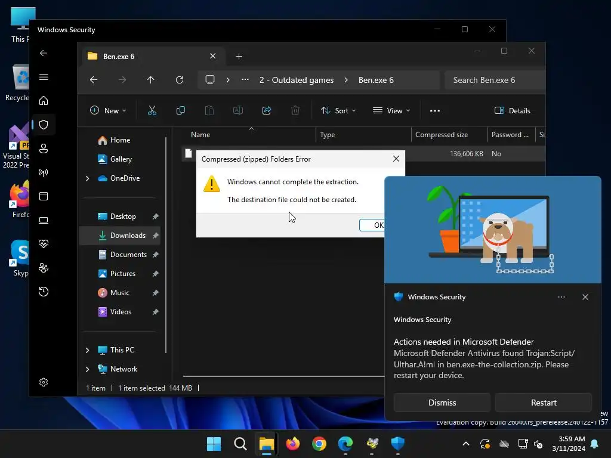Viewport: 611px width, 458px height.
Task: Close the Compressed Folders Error dialog
Action: pyautogui.click(x=396, y=159)
